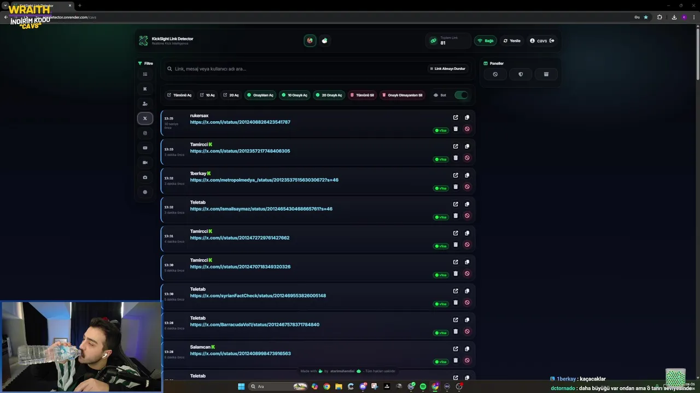Click the 10 Onaylı Aç button
This screenshot has height=393, width=700.
click(x=294, y=95)
